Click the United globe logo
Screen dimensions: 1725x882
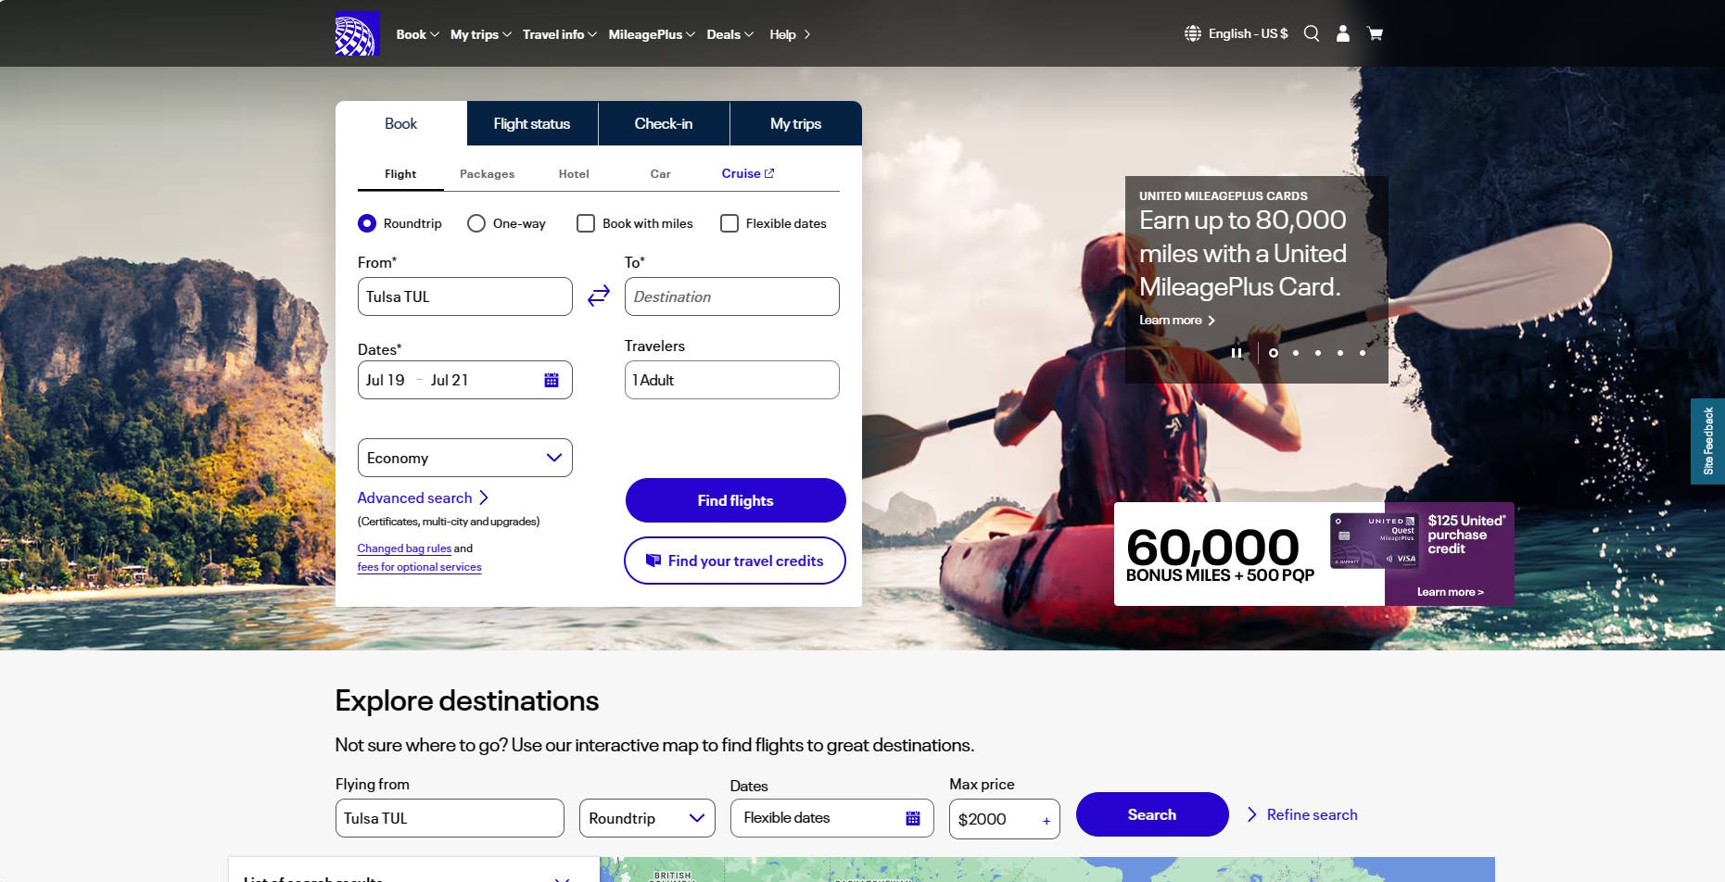point(357,34)
